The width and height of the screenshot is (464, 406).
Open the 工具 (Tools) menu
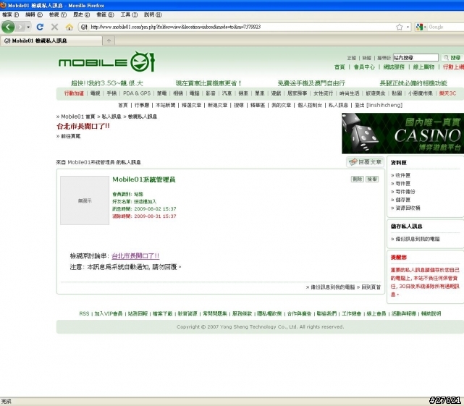tap(129, 14)
